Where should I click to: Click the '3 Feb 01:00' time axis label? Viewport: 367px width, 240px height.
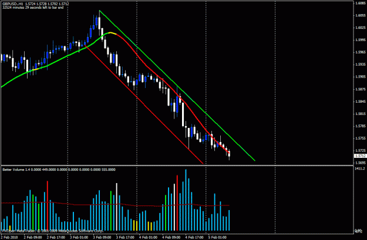click(79, 237)
